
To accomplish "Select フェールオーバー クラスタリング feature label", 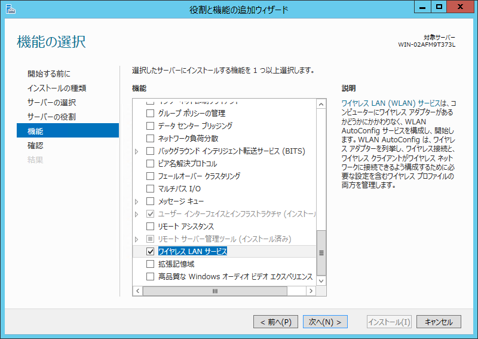I will [x=199, y=176].
